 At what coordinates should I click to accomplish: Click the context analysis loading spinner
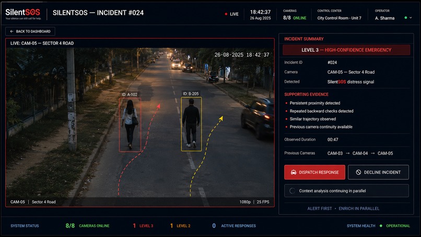tap(292, 191)
